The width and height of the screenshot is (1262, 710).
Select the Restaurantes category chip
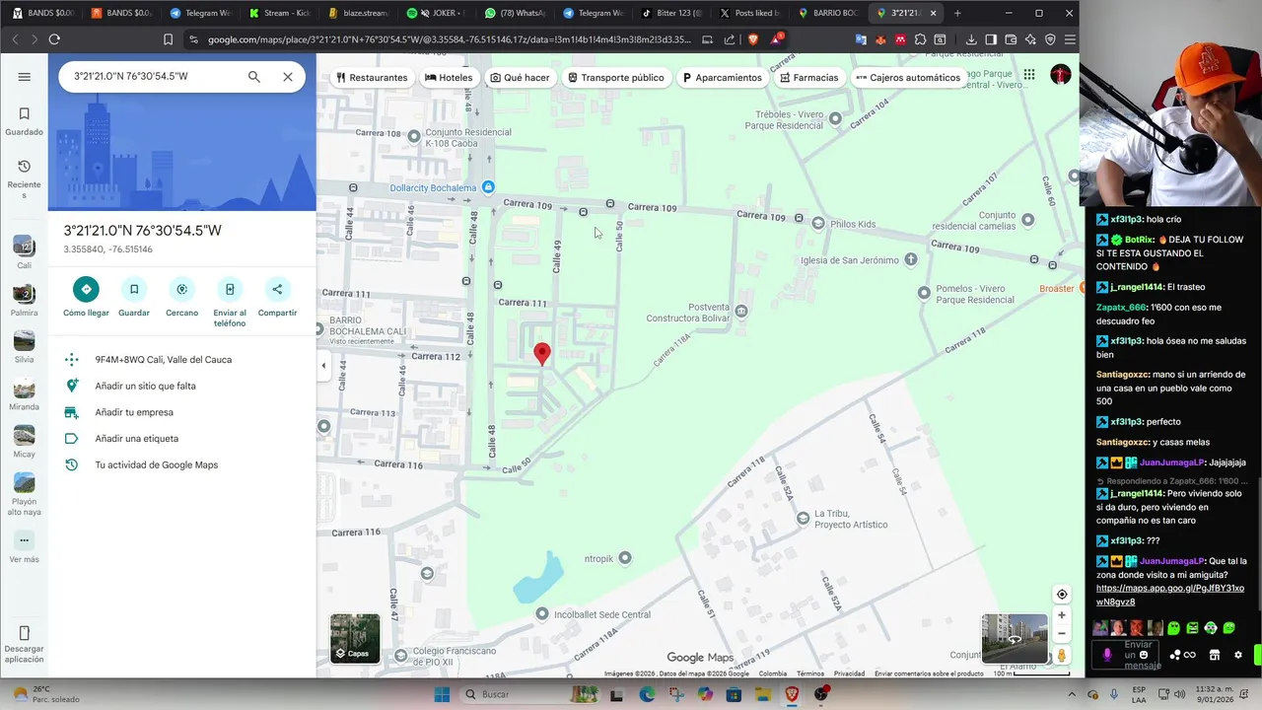pyautogui.click(x=372, y=77)
